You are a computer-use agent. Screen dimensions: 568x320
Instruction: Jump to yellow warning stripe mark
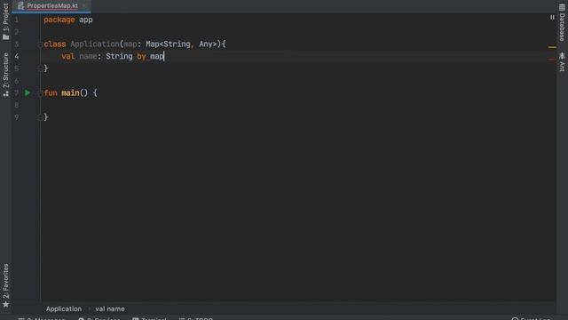[552, 47]
